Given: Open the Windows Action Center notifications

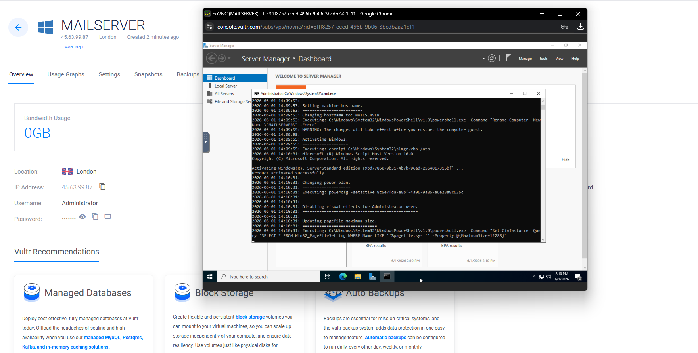Looking at the screenshot, I should (578, 277).
